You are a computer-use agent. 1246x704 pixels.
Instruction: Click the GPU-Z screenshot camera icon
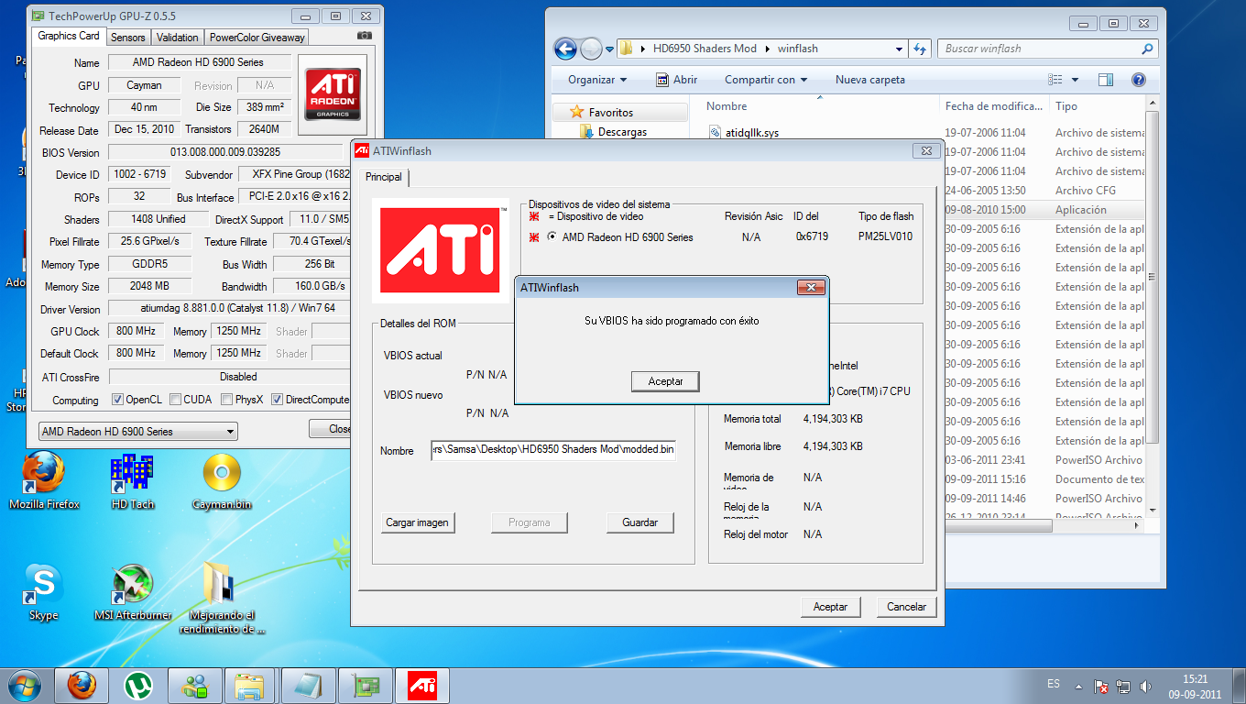tap(365, 36)
